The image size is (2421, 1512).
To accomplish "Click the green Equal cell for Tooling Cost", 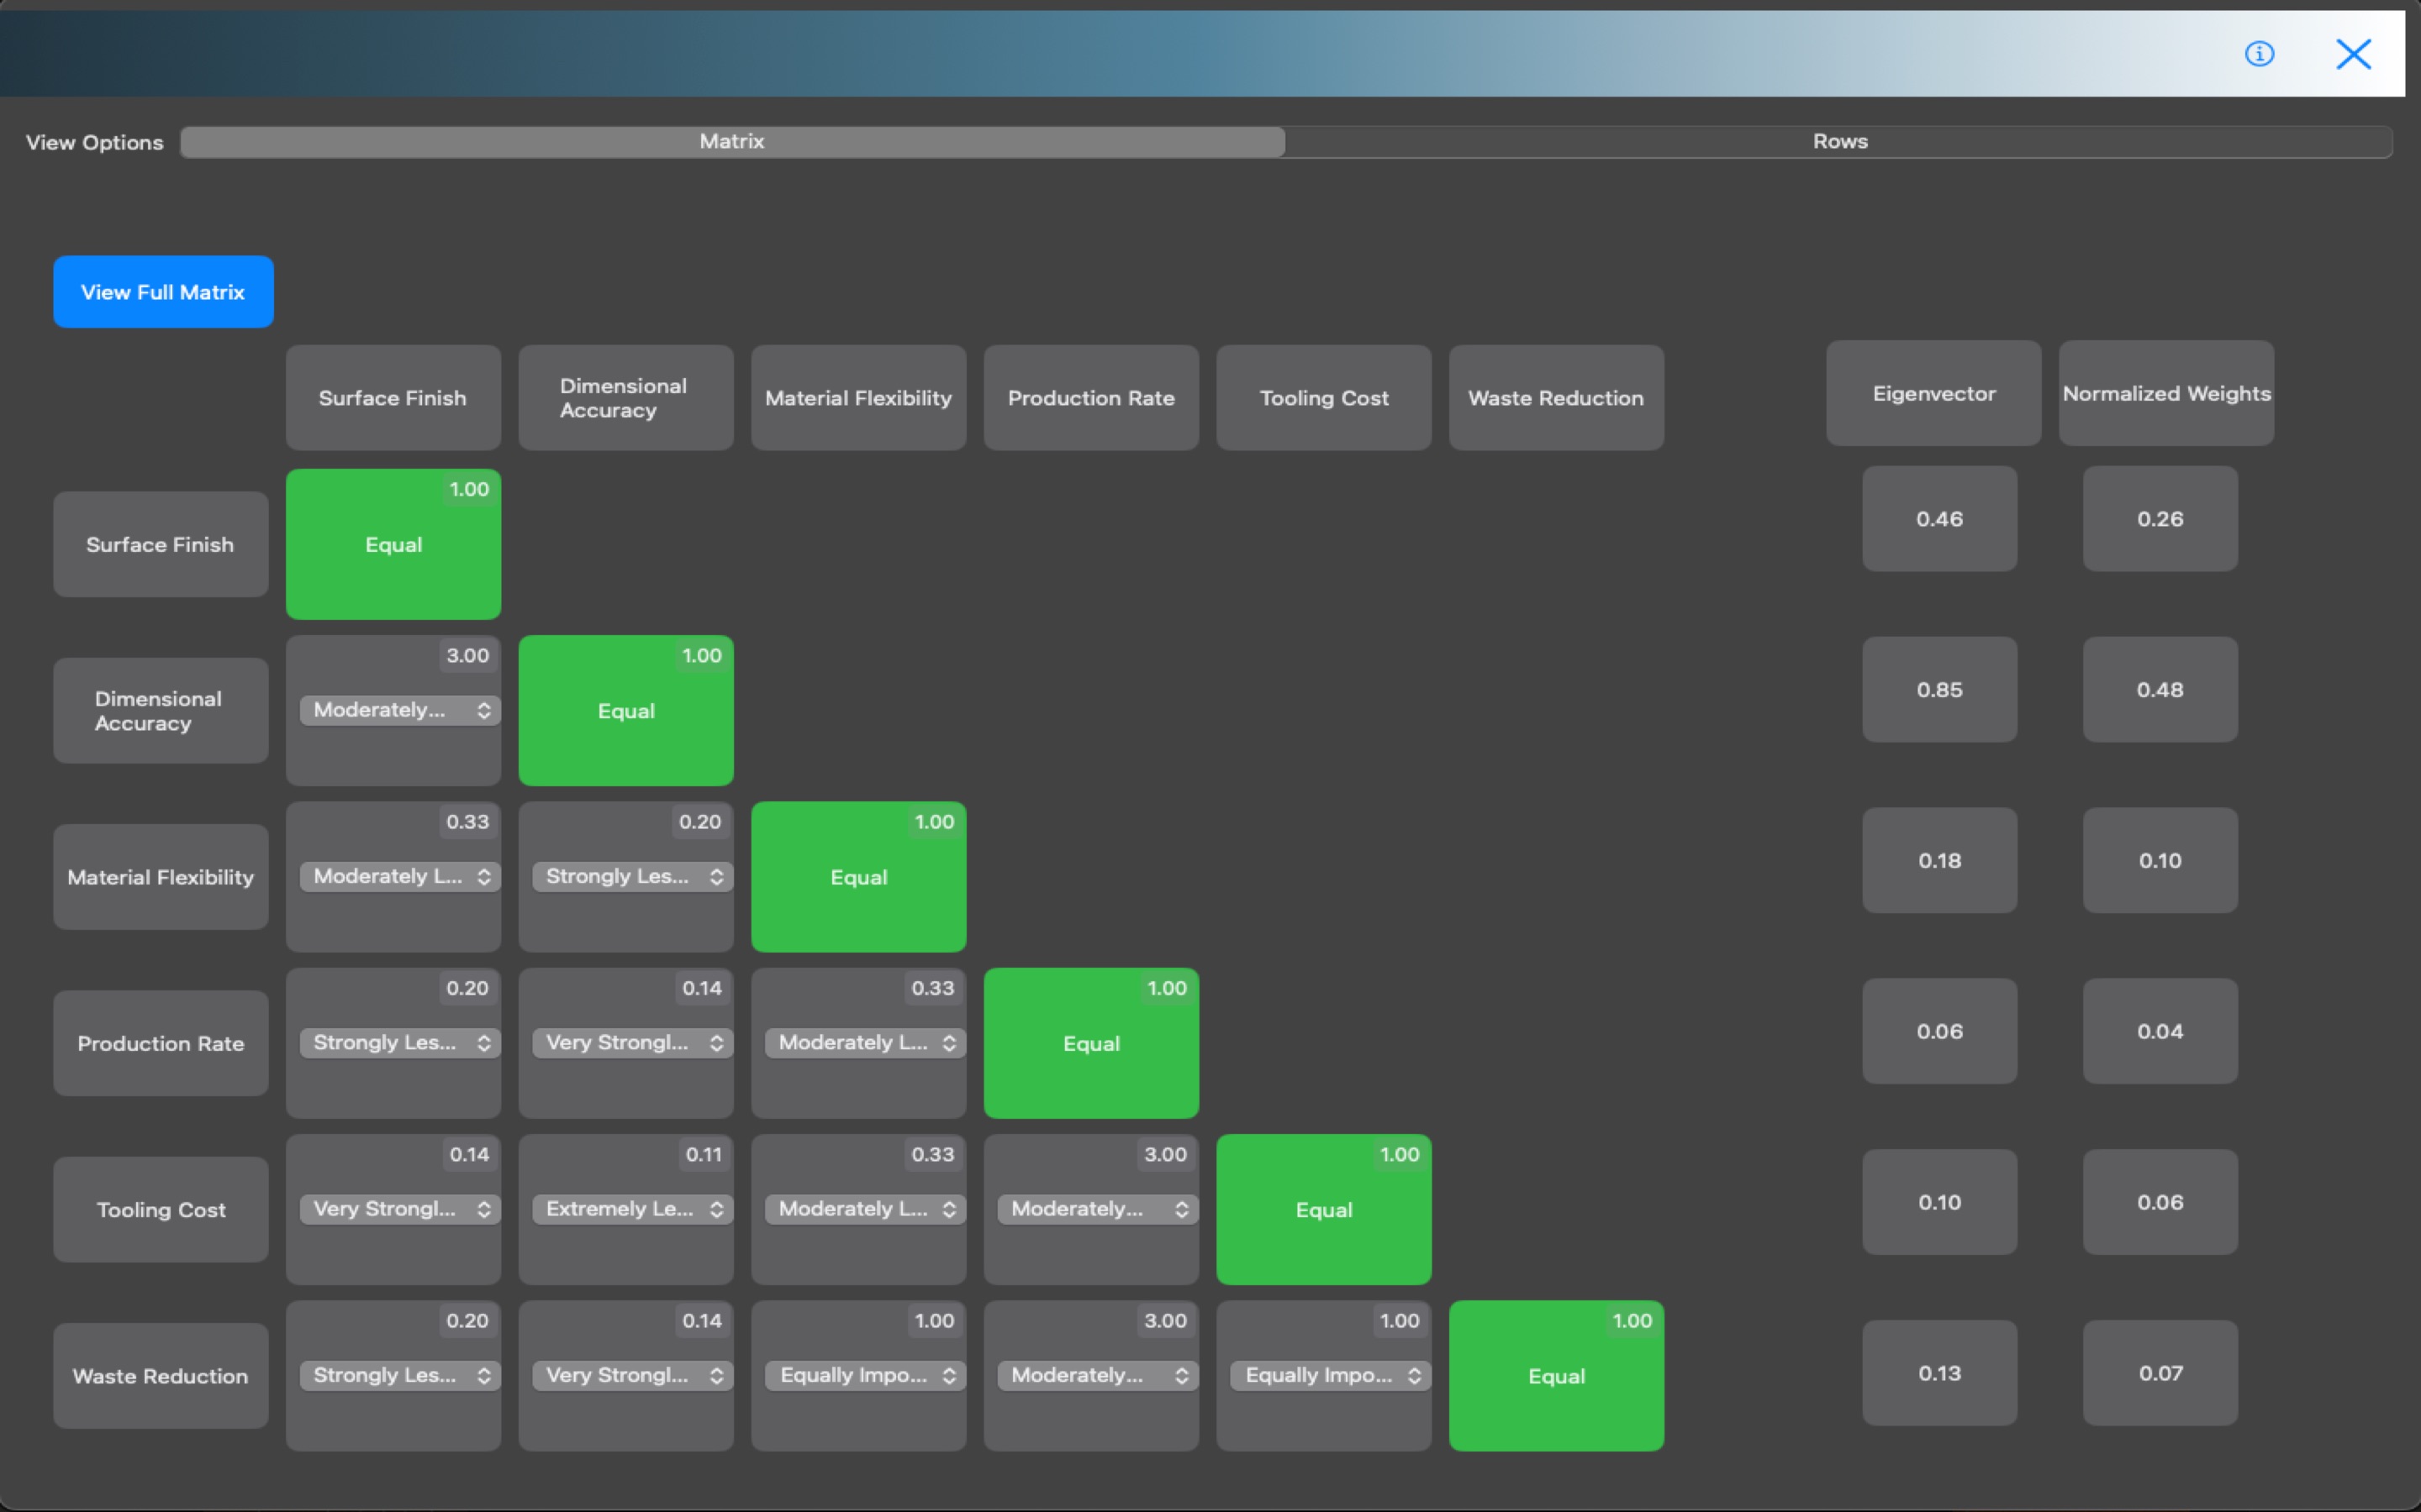I will point(1322,1209).
